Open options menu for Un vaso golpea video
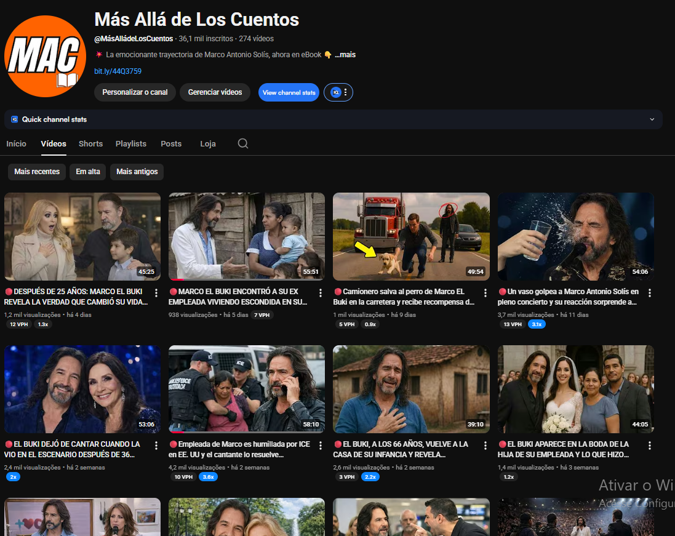This screenshot has width=675, height=536. pyautogui.click(x=650, y=293)
